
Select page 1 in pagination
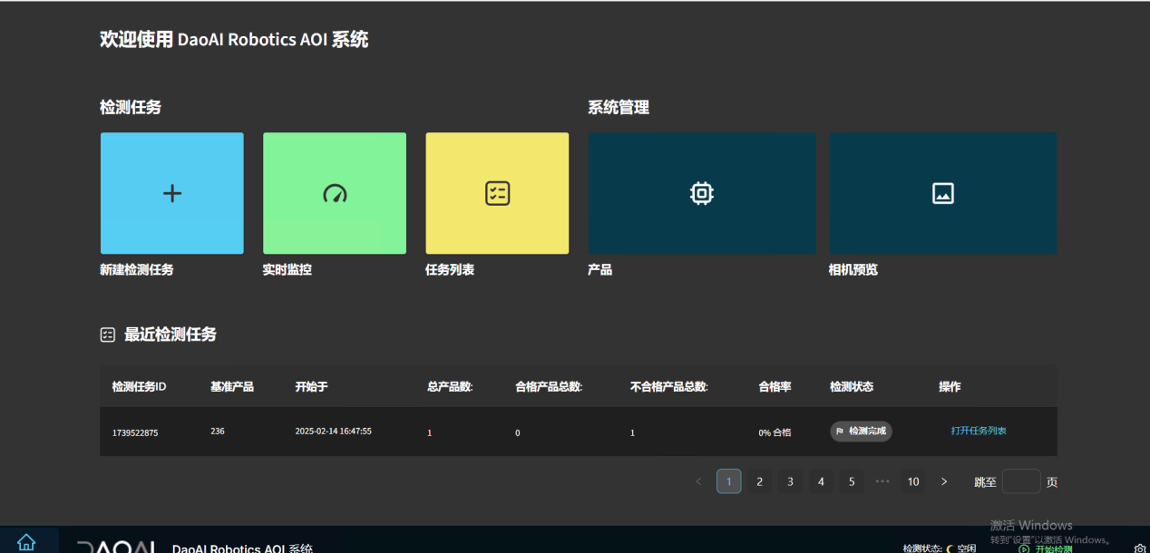click(728, 481)
